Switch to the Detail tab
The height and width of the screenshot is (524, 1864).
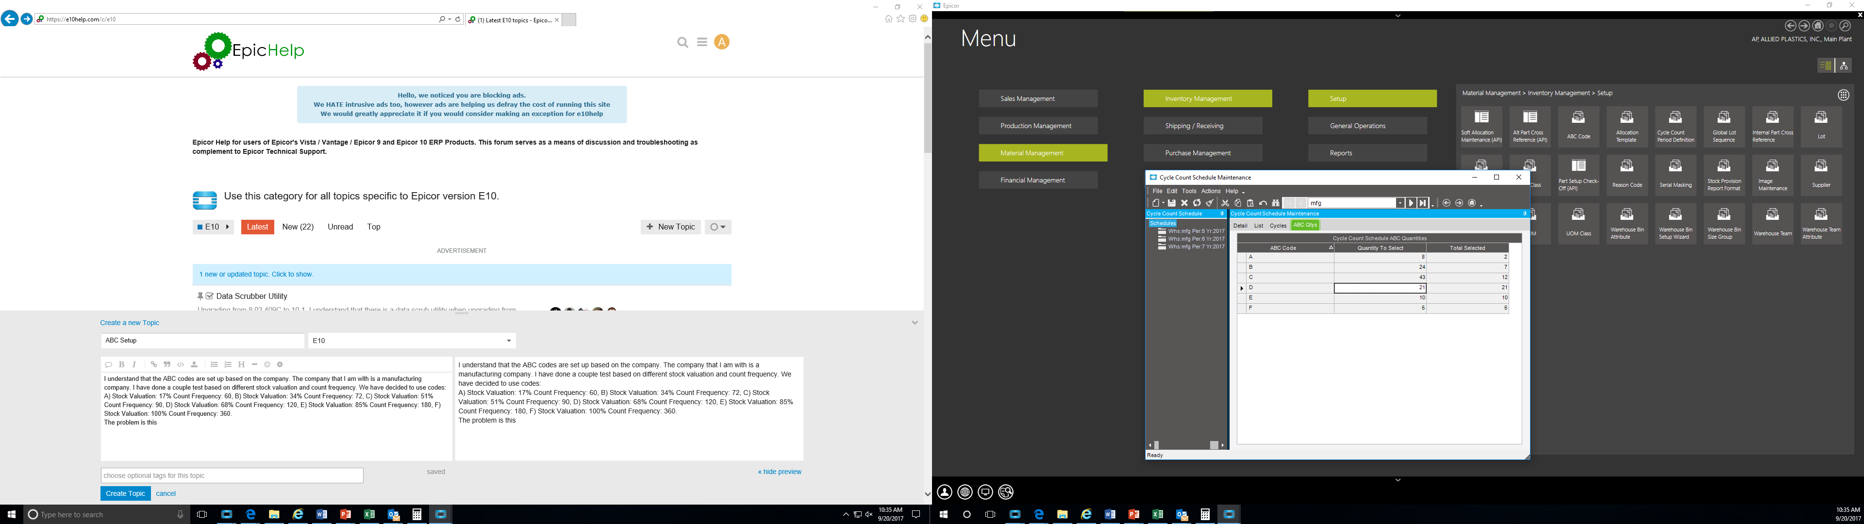click(1240, 226)
